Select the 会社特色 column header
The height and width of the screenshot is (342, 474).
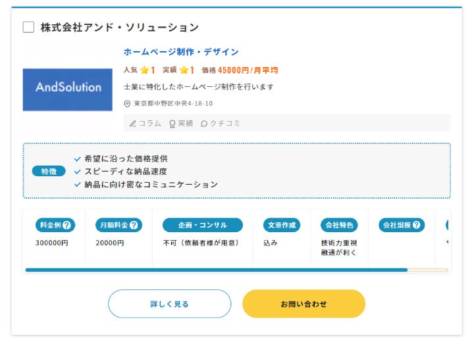(x=339, y=225)
